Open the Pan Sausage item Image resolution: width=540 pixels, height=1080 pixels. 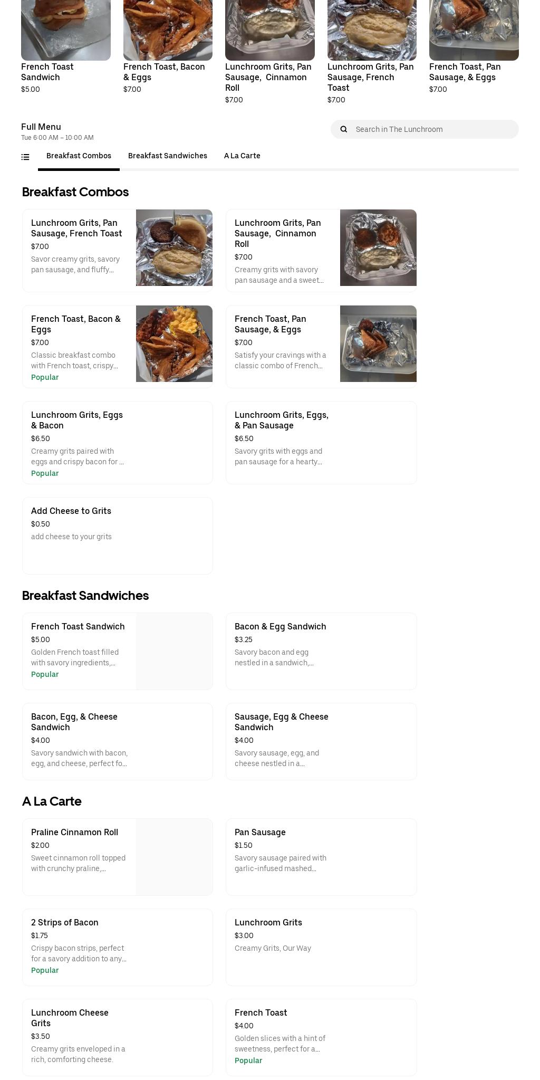click(x=321, y=856)
